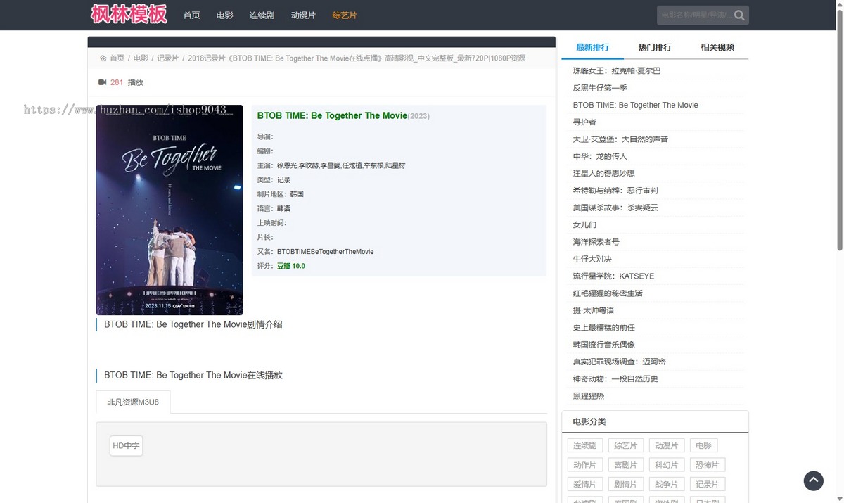The height and width of the screenshot is (503, 844).
Task: Select 恐怖片 category tag
Action: click(707, 465)
